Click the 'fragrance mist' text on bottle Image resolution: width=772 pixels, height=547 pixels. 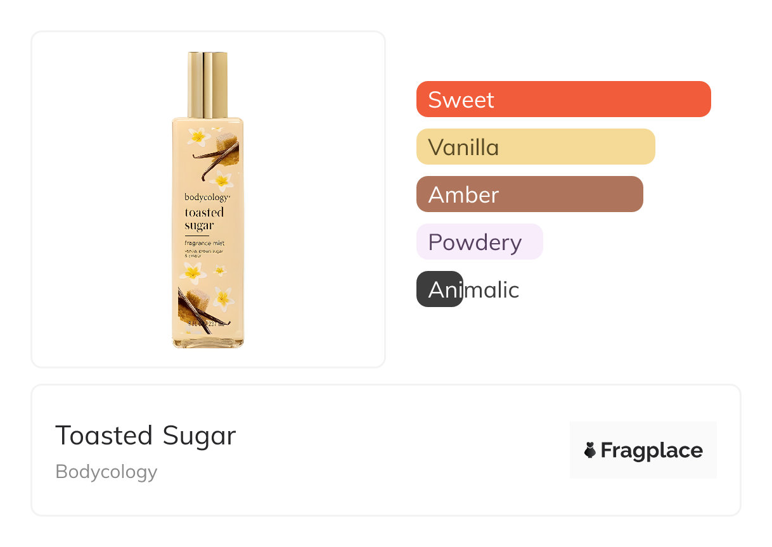click(x=204, y=243)
